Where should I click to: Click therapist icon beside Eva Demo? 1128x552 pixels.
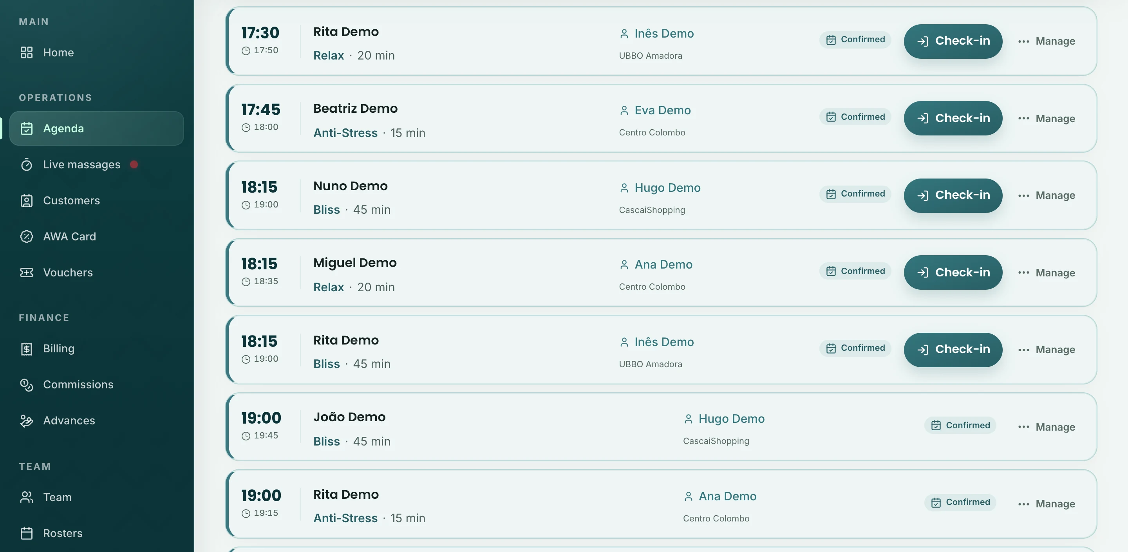point(624,110)
